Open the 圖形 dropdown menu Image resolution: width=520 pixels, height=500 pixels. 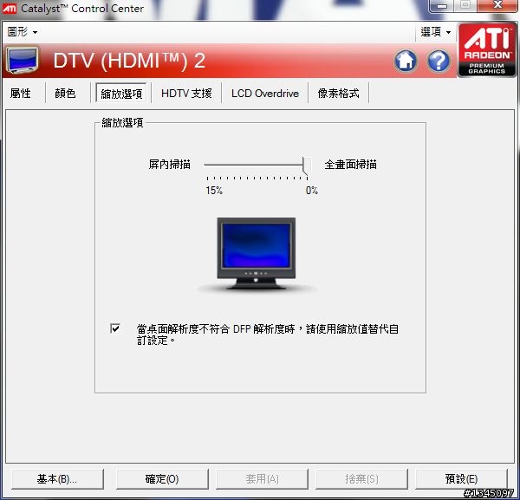point(23,32)
